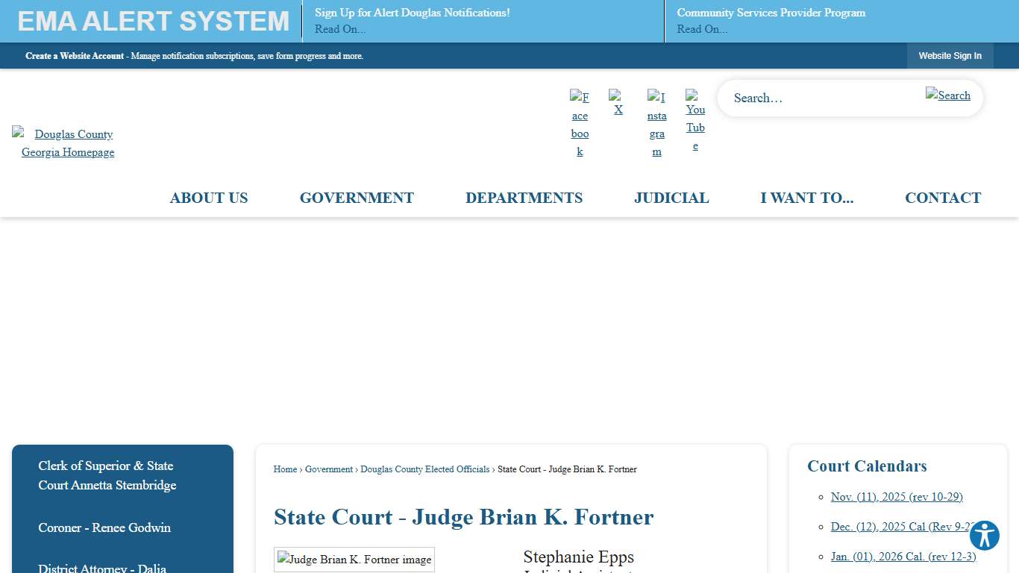Click the Website Sign In button
The image size is (1019, 573).
950,55
